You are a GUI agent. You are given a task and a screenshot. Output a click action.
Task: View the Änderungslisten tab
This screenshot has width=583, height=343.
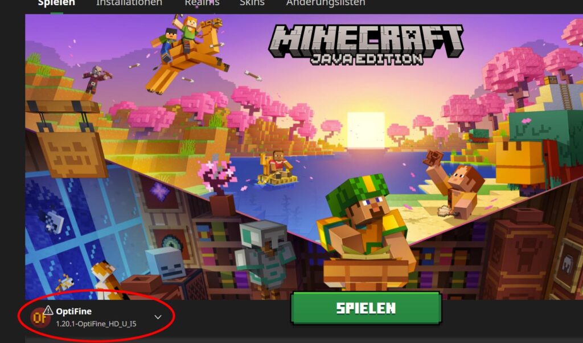325,3
